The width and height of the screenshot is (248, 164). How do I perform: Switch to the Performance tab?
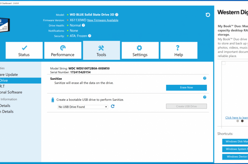63,50
